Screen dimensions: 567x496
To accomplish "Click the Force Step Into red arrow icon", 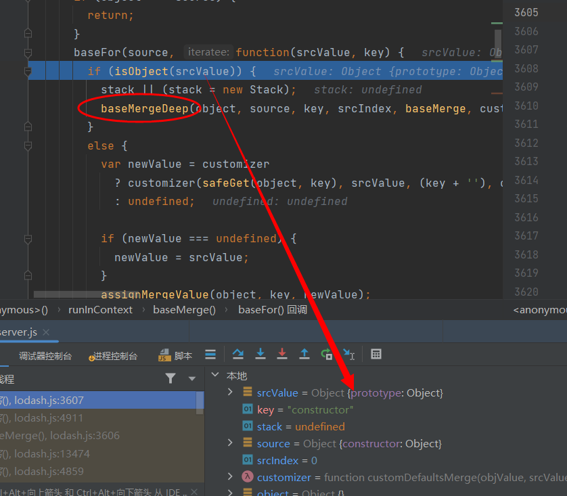I will pos(282,355).
